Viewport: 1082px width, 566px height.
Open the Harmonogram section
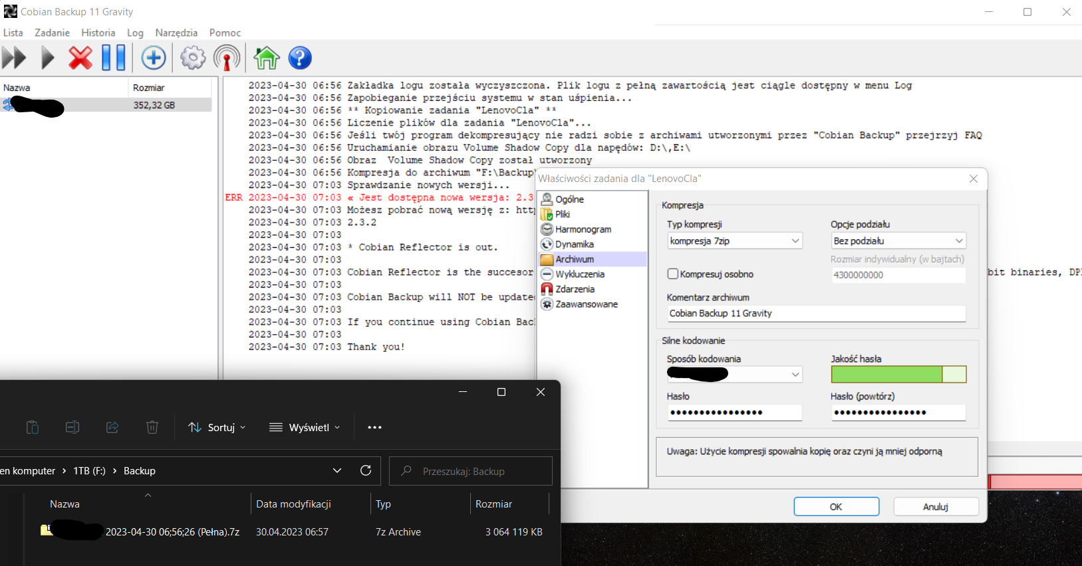pos(583,229)
